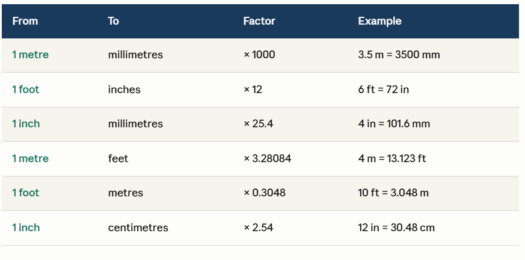This screenshot has height=260, width=525.
Task: Click the '12 in = 30.48 cm' example
Action: pos(396,228)
